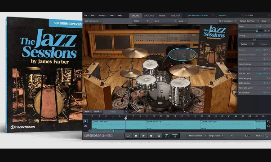271x162 pixels.
Task: Adjust the Tuning slider handle
Action: coord(254,40)
